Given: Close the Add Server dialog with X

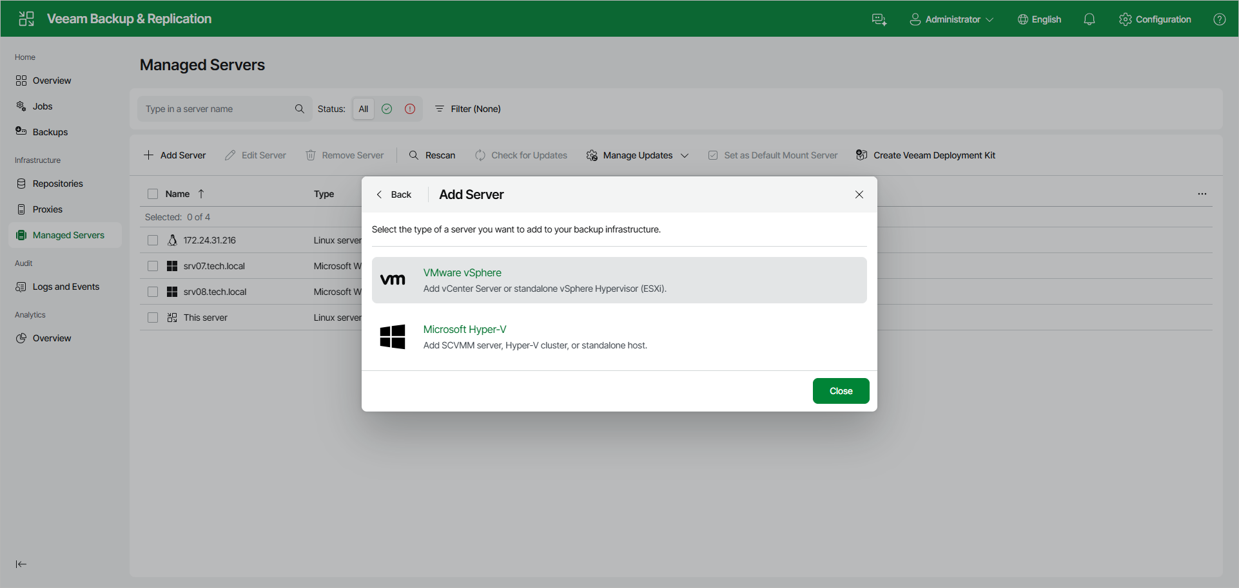Looking at the screenshot, I should pyautogui.click(x=859, y=194).
